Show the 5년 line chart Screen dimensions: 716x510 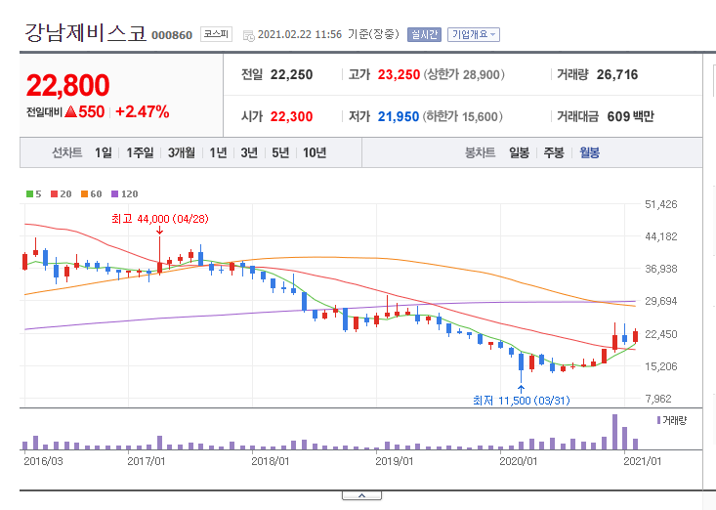coord(280,152)
